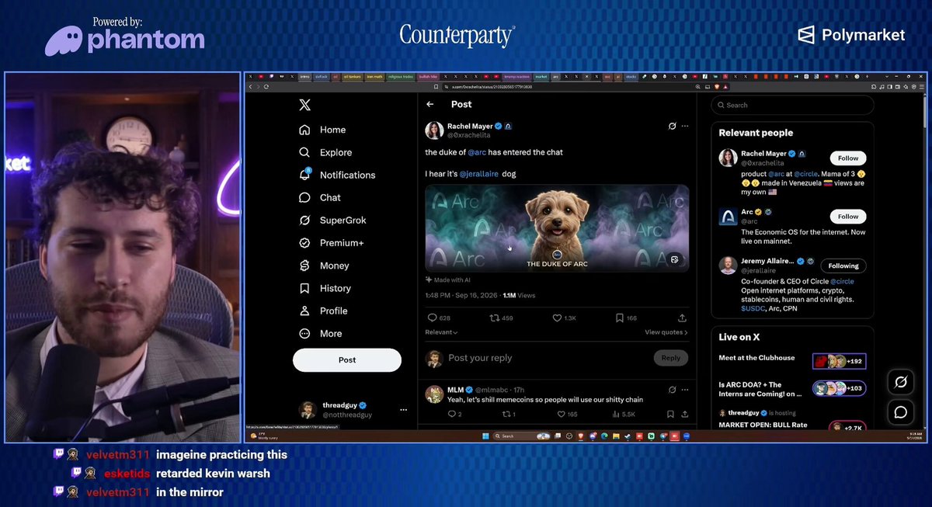The height and width of the screenshot is (507, 932).
Task: Follow Rachel Mayer in Relevant people
Action: pos(848,158)
